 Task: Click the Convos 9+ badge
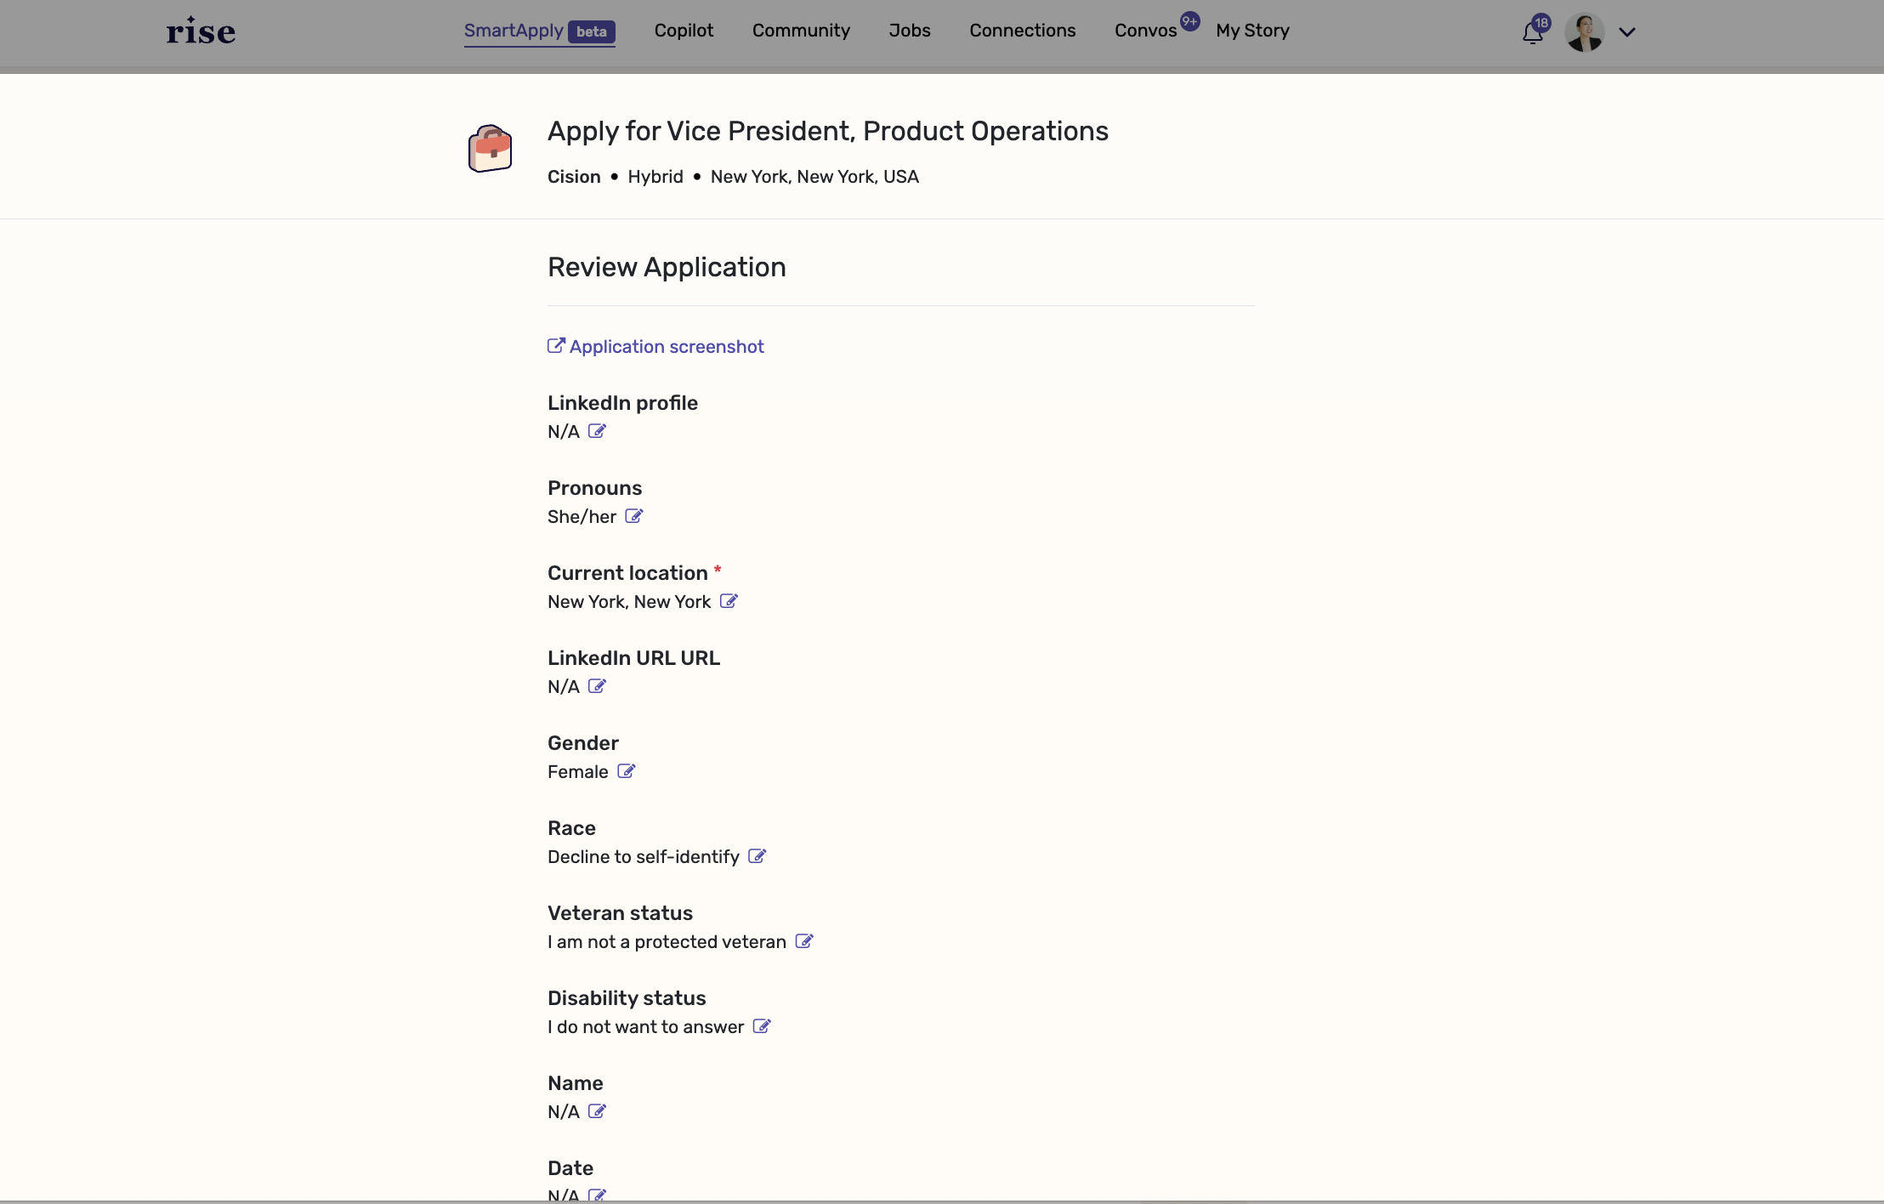click(x=1189, y=21)
